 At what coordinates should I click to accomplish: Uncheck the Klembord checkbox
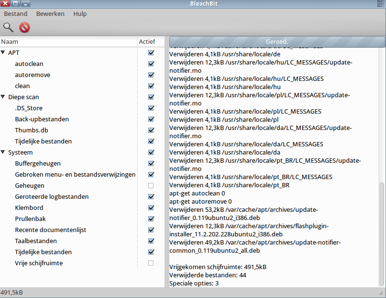click(x=151, y=208)
